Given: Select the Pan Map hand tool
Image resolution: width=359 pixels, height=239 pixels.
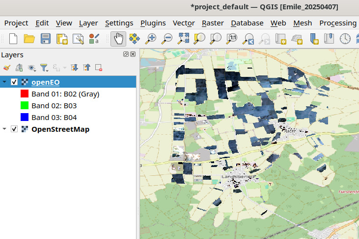Looking at the screenshot, I should [118, 38].
